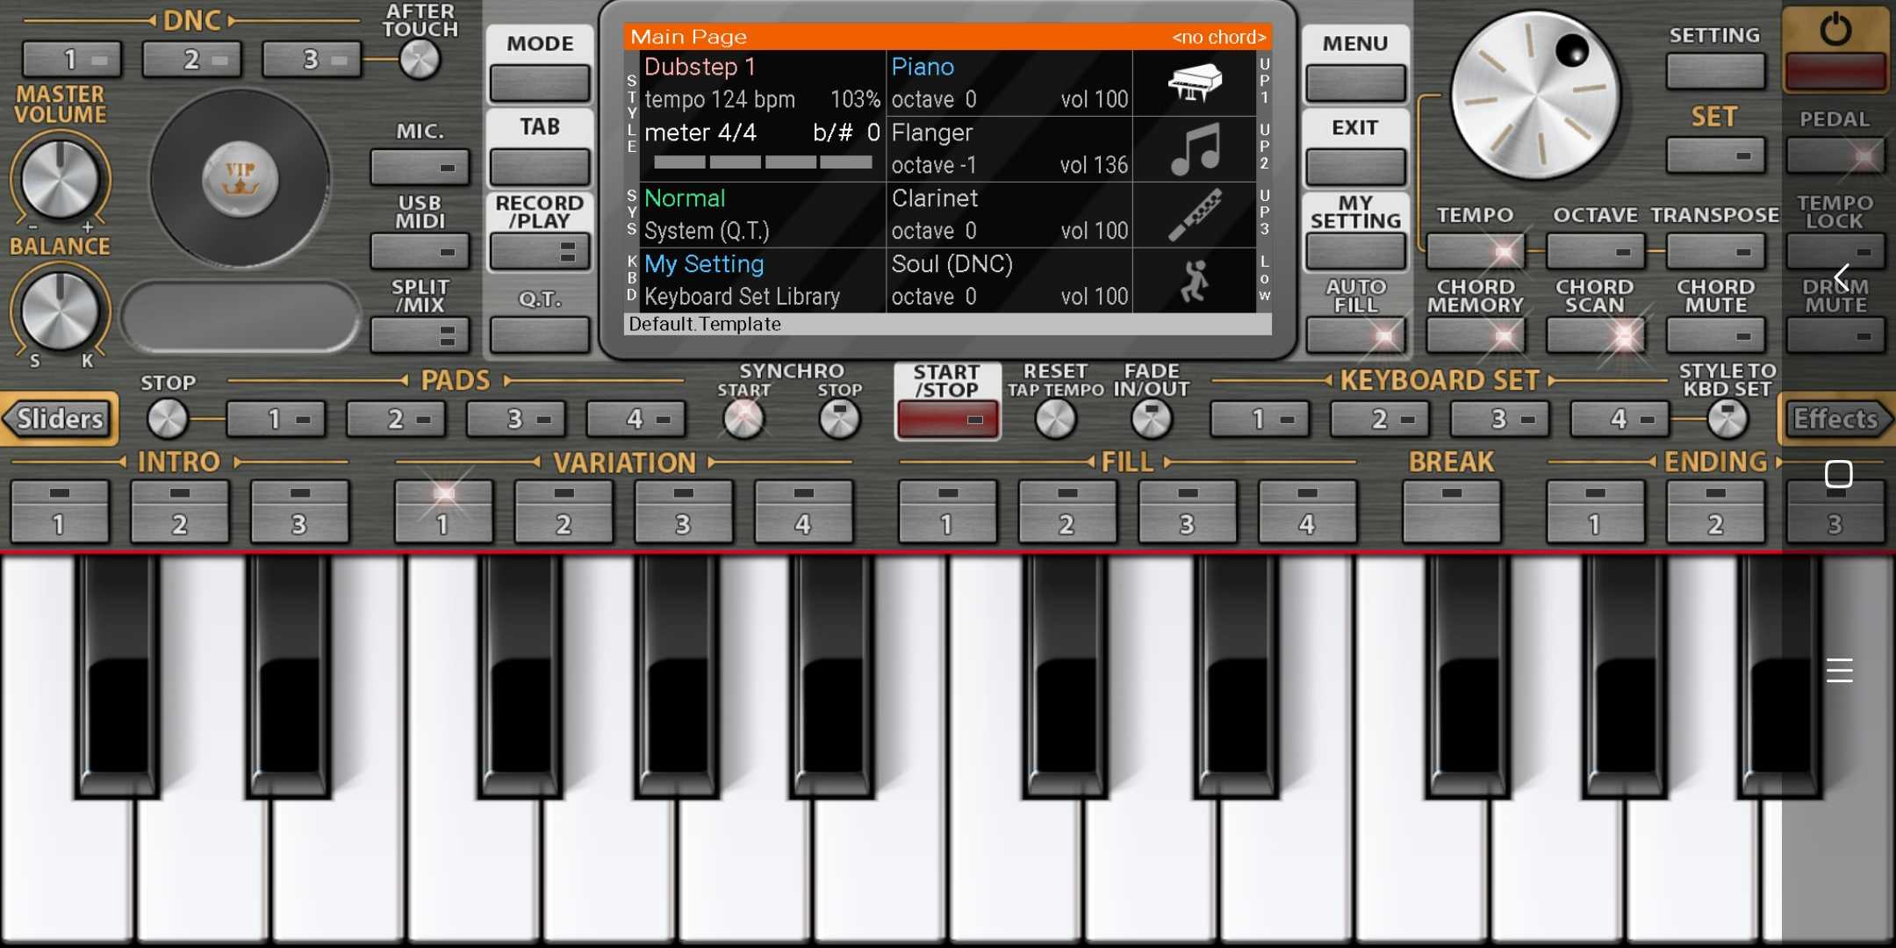Toggle the Chord Memory button
The height and width of the screenshot is (948, 1896).
[1476, 335]
